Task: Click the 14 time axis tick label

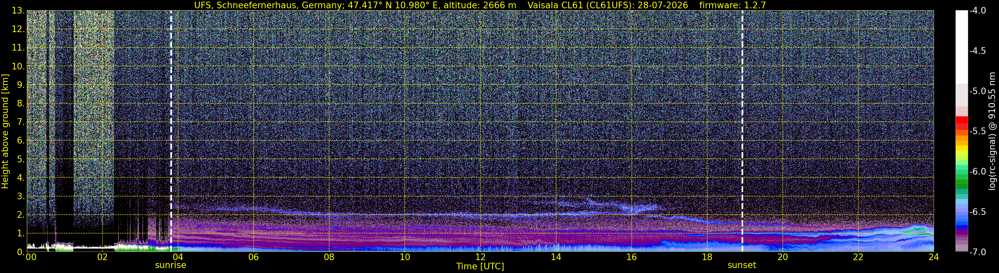Action: point(556,257)
